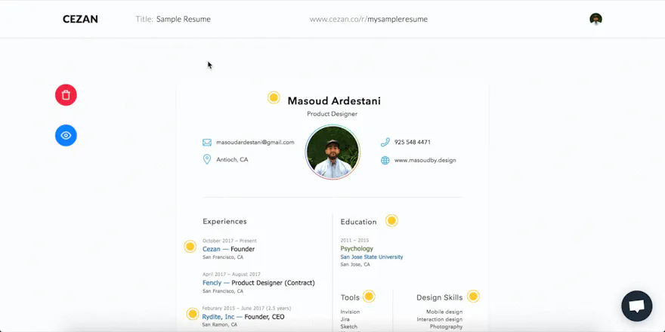Open the chat support bubble
The height and width of the screenshot is (332, 665).
tap(636, 306)
